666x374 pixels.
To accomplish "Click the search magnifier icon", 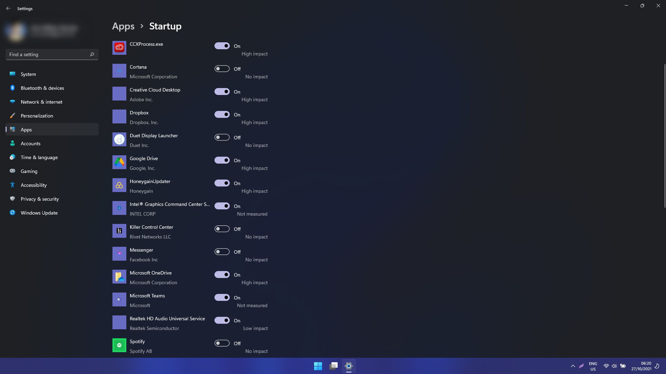I will [x=92, y=54].
